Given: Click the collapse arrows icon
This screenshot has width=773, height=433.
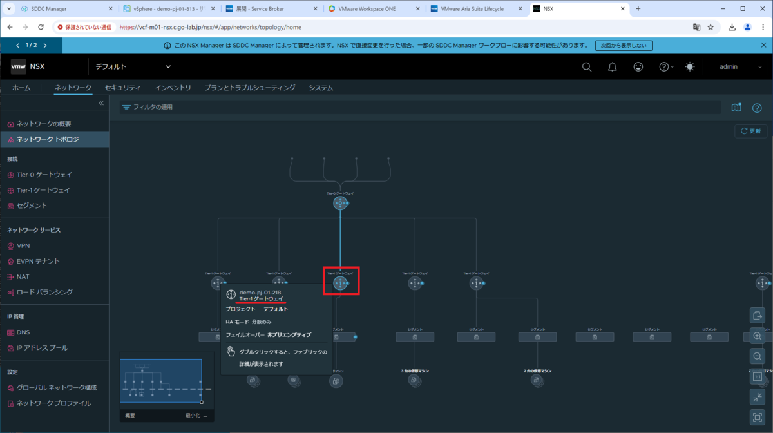Looking at the screenshot, I should click(757, 398).
